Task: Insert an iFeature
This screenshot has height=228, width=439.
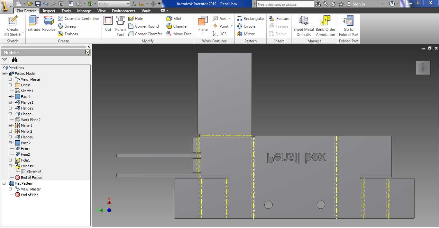Action: pyautogui.click(x=279, y=18)
